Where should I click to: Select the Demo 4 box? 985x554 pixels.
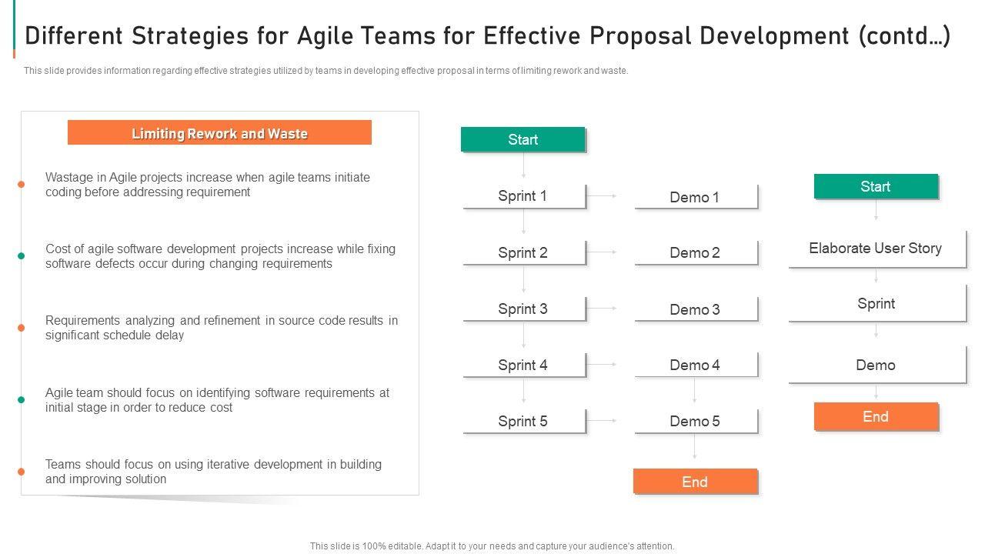(x=695, y=365)
